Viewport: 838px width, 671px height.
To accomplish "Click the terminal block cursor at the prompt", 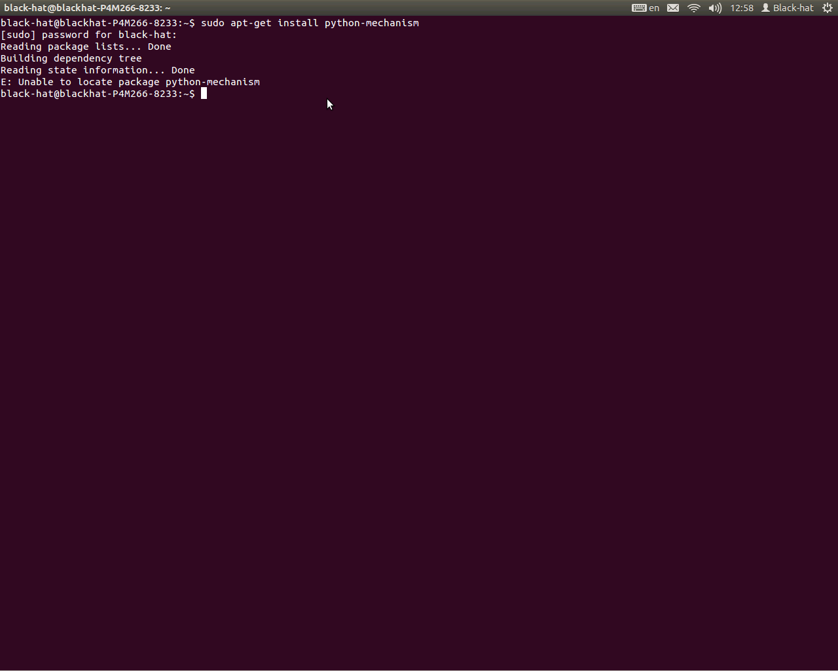I will (x=204, y=94).
